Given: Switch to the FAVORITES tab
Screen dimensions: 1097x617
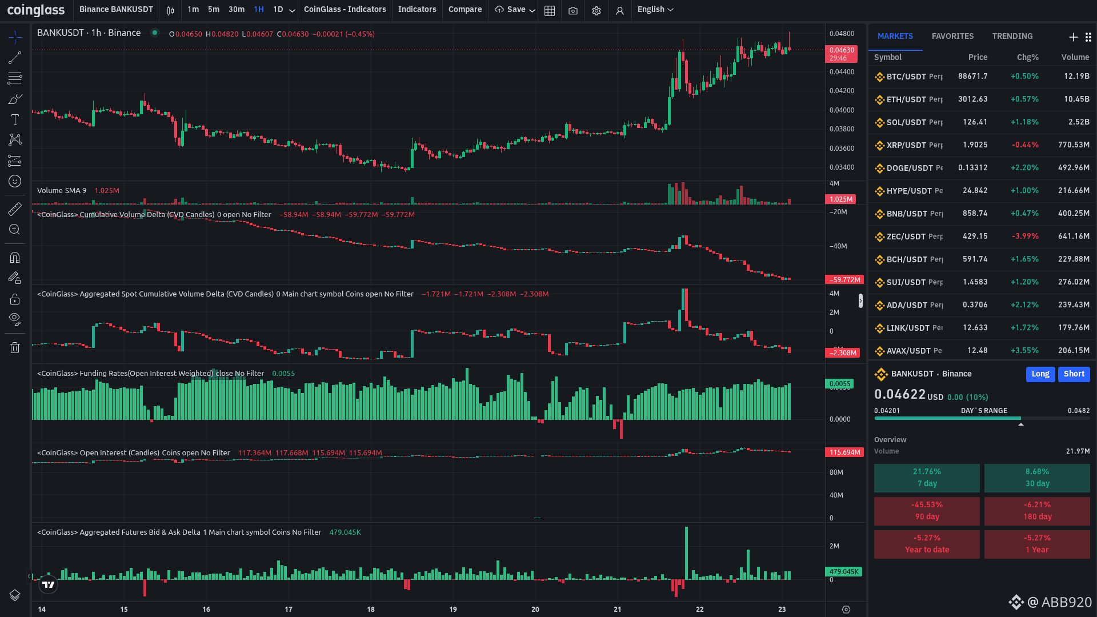Looking at the screenshot, I should pyautogui.click(x=952, y=36).
